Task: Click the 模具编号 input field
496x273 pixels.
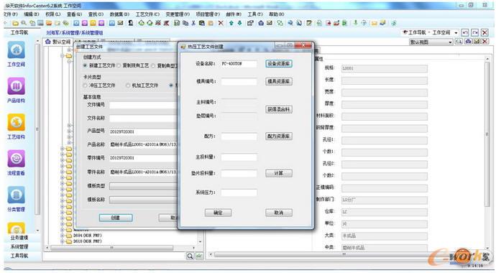Action: point(239,81)
